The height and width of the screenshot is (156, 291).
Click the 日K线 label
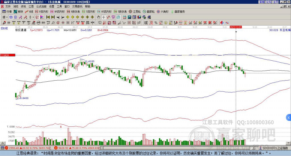point(4,28)
